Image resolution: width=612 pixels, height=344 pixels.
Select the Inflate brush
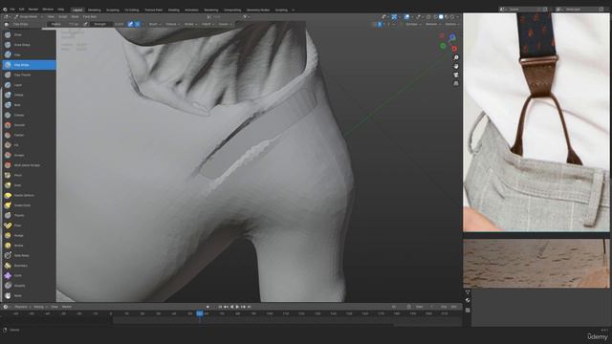29,95
